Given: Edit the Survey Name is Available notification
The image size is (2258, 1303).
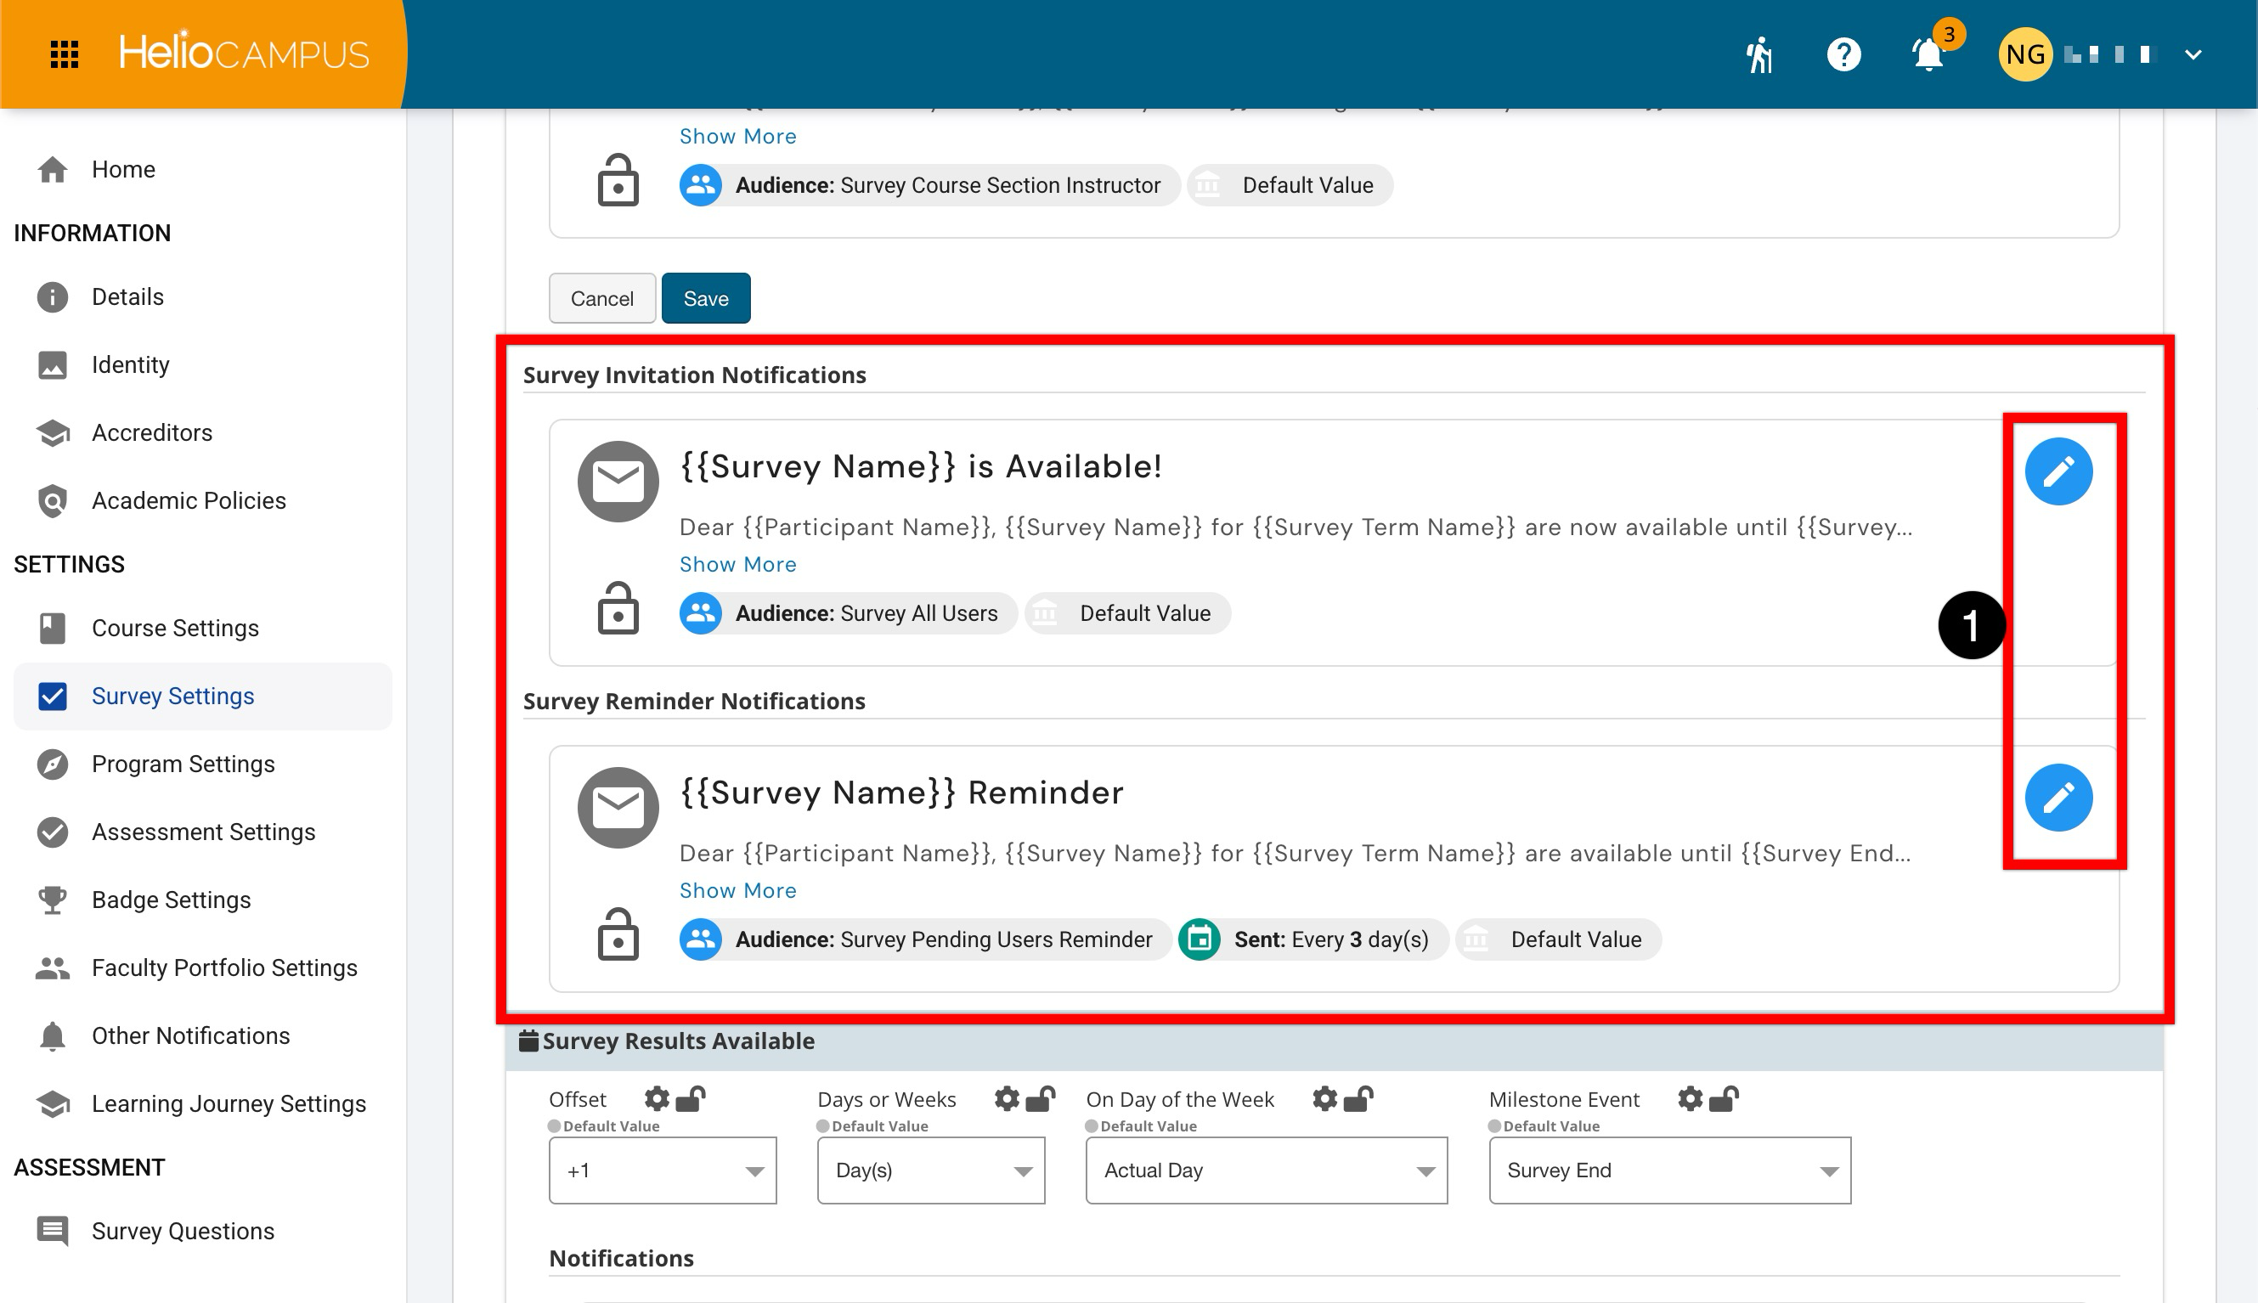Looking at the screenshot, I should [2058, 471].
